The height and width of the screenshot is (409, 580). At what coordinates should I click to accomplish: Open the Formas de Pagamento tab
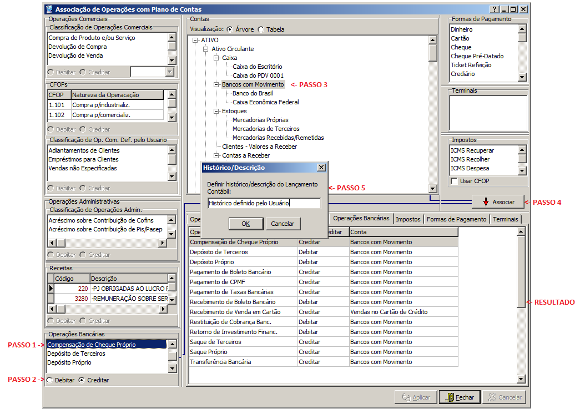coord(456,219)
